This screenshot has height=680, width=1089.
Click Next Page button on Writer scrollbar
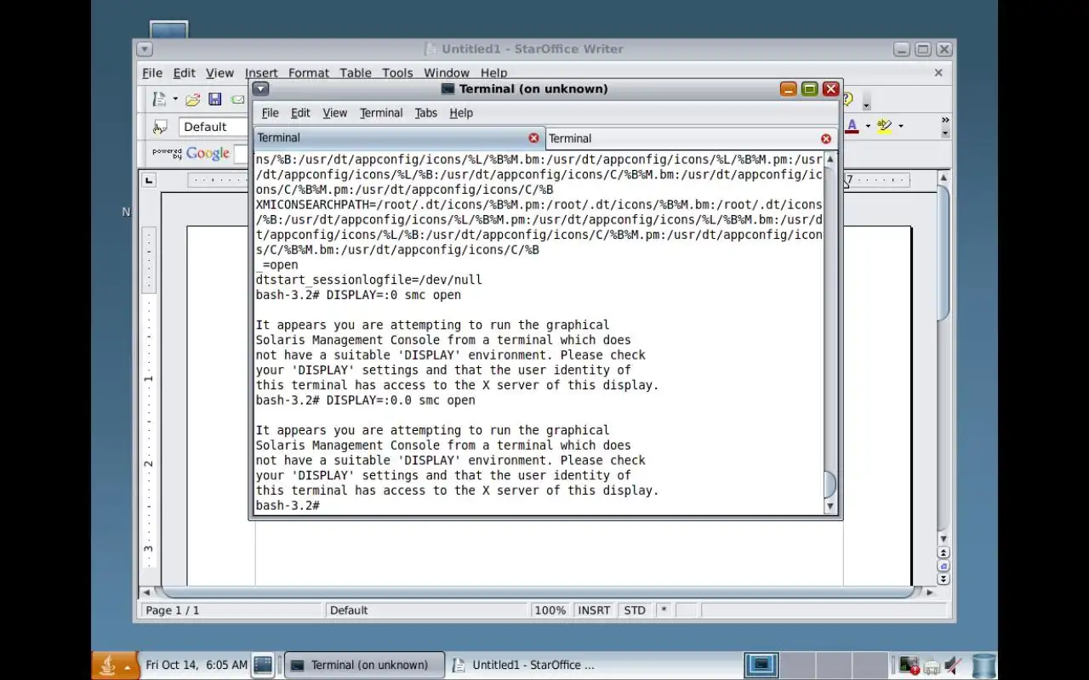[x=943, y=579]
